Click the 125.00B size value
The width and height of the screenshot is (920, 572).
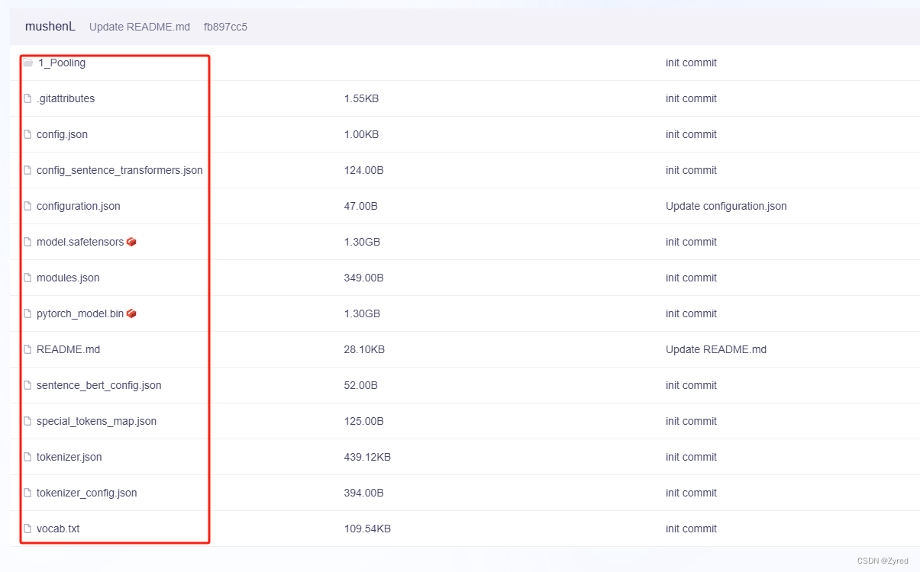coord(364,421)
